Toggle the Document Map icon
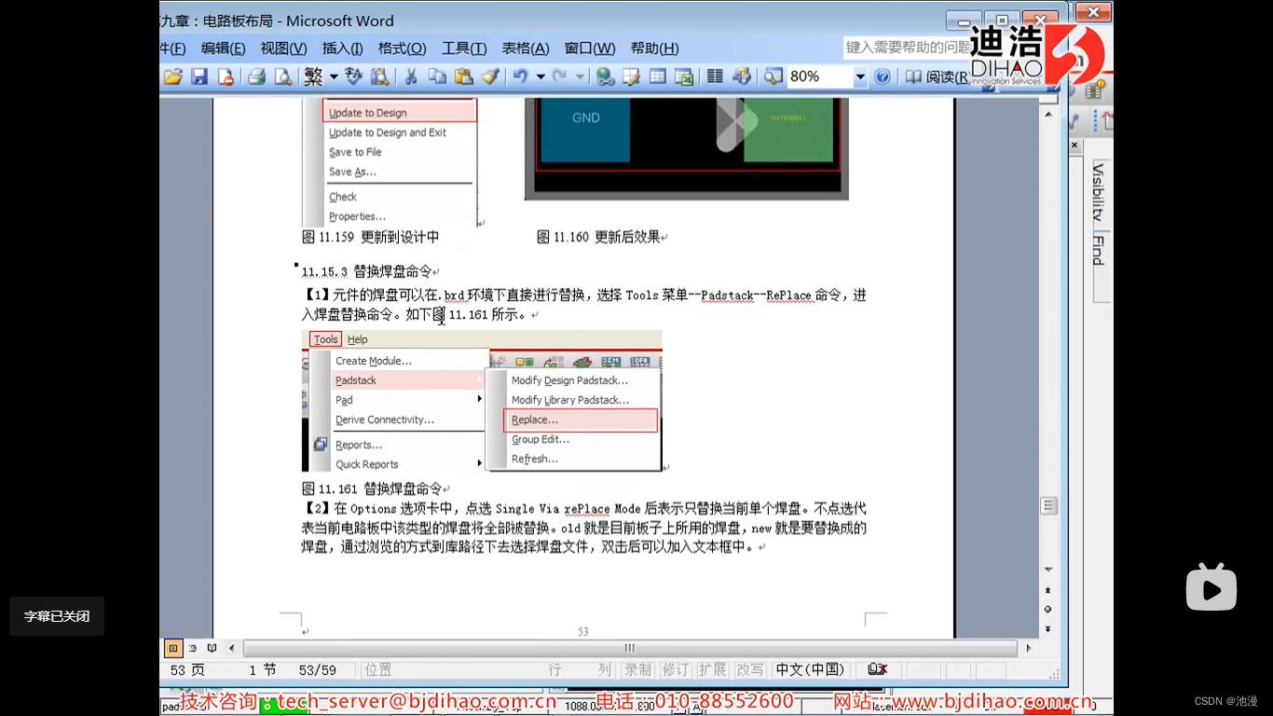Viewport: 1273px width, 716px height. click(x=773, y=76)
